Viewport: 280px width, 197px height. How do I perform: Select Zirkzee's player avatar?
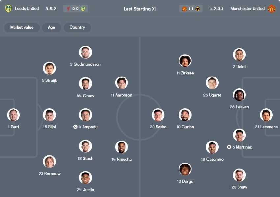(185, 61)
